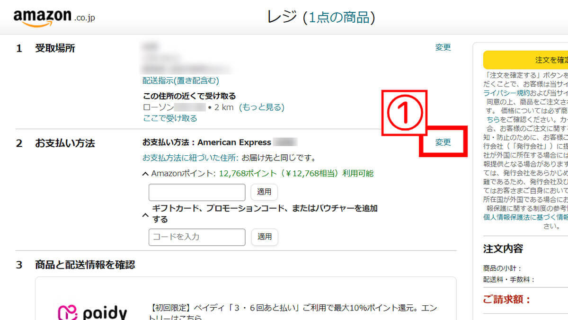This screenshot has height=320, width=568.
Task: Click 商品の小計： label
Action: pos(502,268)
